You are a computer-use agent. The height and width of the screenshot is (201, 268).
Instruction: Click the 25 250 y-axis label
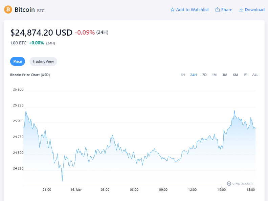[x=18, y=105]
